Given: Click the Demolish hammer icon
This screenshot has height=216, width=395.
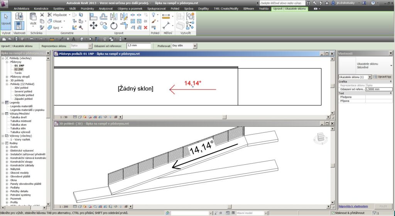Looking at the screenshot, I should click(81, 27).
